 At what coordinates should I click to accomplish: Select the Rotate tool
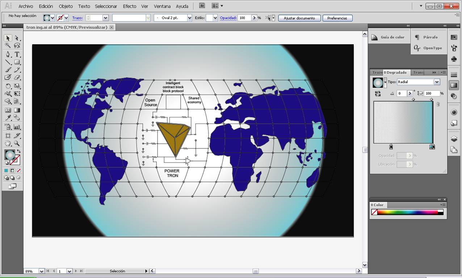8,86
